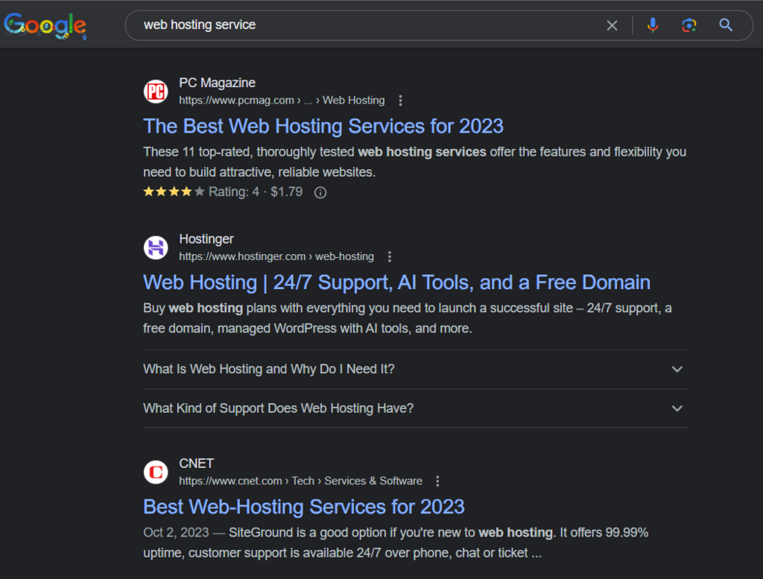This screenshot has width=763, height=579.
Task: Expand chevron for What Kind of Support
Action: [677, 408]
